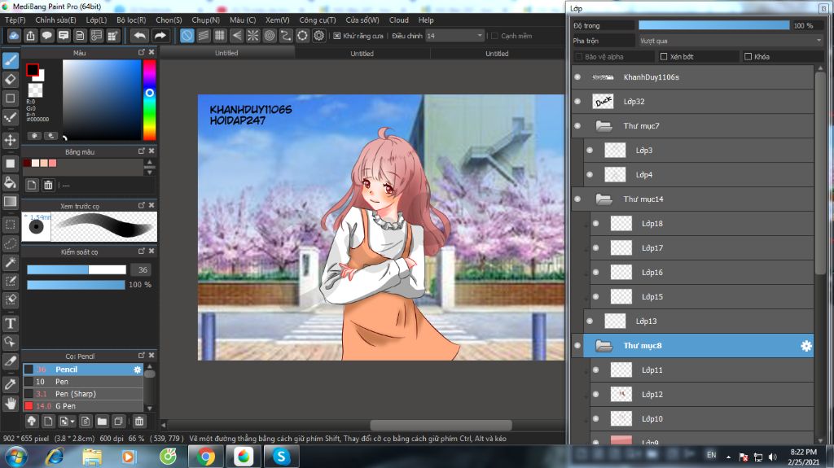The width and height of the screenshot is (834, 468).
Task: Hide the Lớp13 layer
Action: coord(590,321)
